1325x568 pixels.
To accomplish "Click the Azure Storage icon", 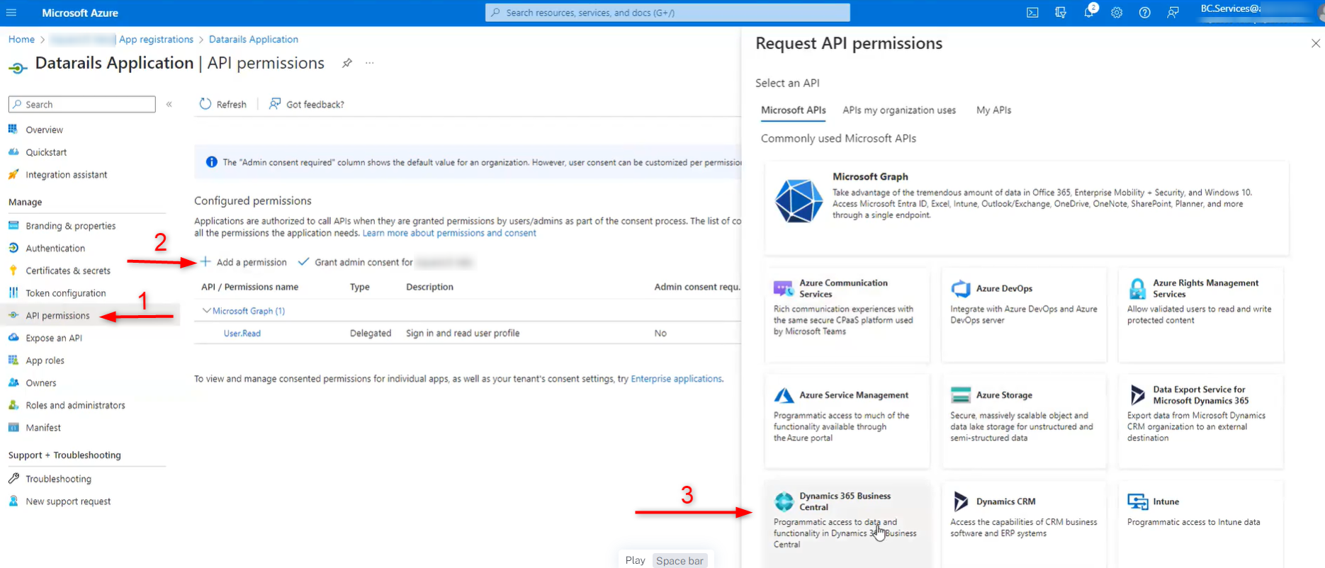I will [961, 395].
